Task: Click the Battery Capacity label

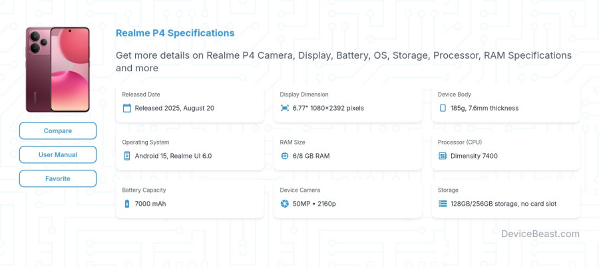Action: tap(144, 190)
